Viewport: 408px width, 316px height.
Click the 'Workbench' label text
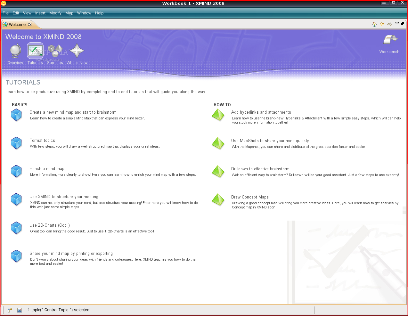tap(389, 52)
